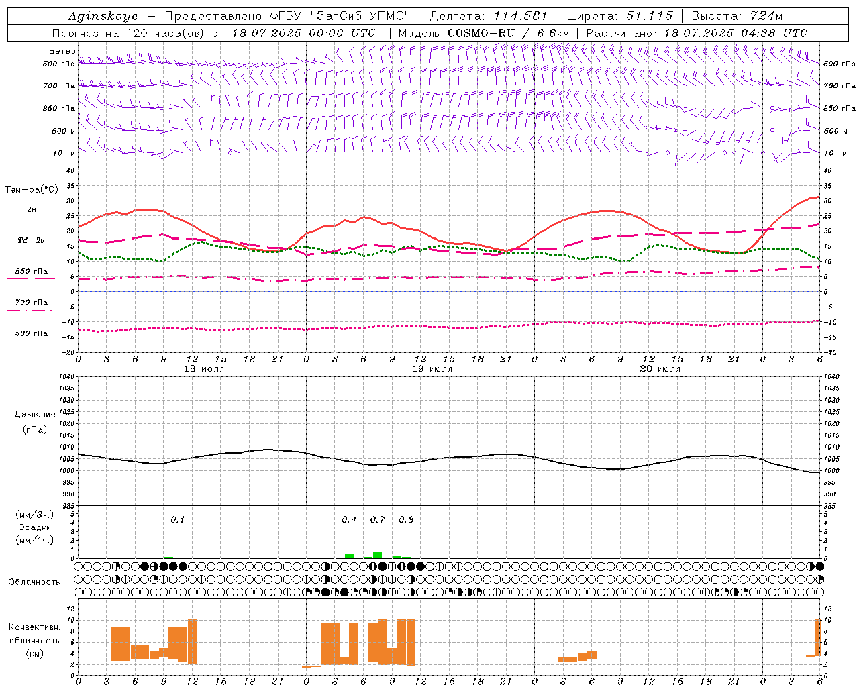This screenshot has height=687, width=859.
Task: Click the 2м temperature legend label
Action: coord(32,209)
